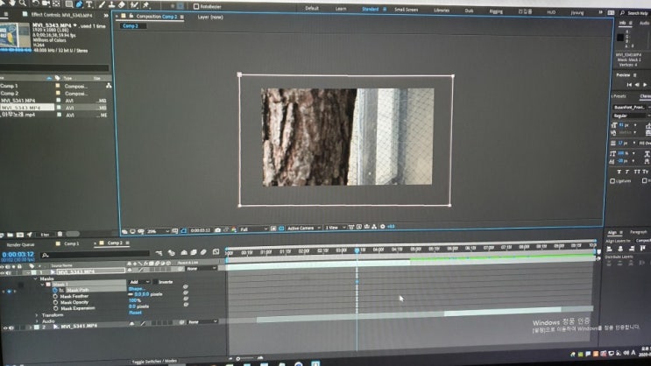Select the Type text tool
Image resolution: width=651 pixels, height=366 pixels.
(88, 4)
